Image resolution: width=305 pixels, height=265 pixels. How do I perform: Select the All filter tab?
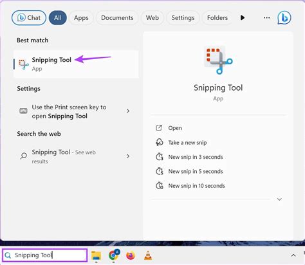click(x=58, y=18)
